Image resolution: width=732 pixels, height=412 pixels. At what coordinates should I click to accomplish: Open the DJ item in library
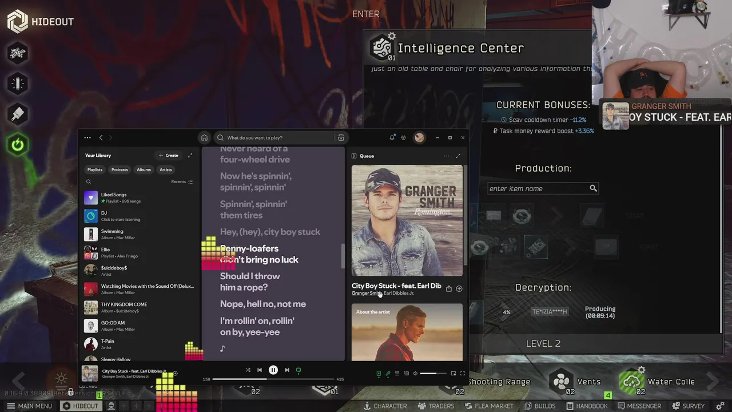pos(139,216)
